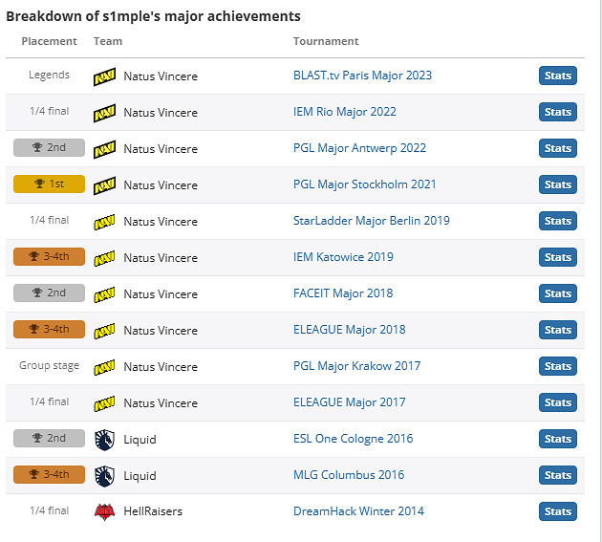Open Stats for ELEAGUE Major 2017

[x=557, y=402]
